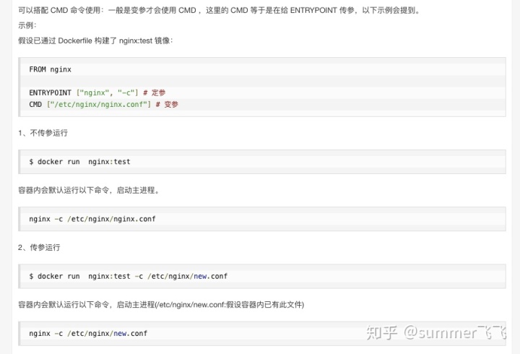Select 'nginx -c /etc/nginx/new.conf' code line

click(x=88, y=334)
